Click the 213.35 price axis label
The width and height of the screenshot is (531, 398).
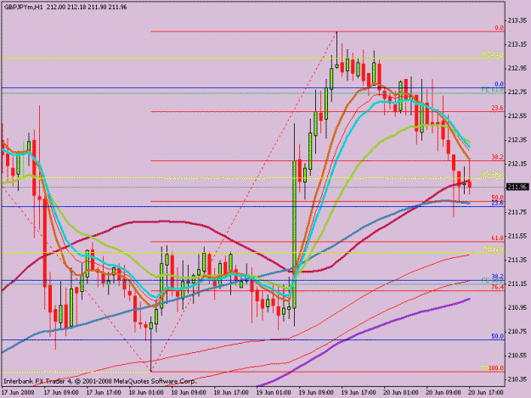point(517,20)
